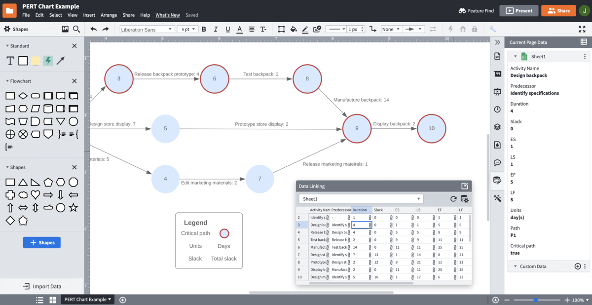Select the fill color bucket tool
This screenshot has width=592, height=305.
(294, 29)
